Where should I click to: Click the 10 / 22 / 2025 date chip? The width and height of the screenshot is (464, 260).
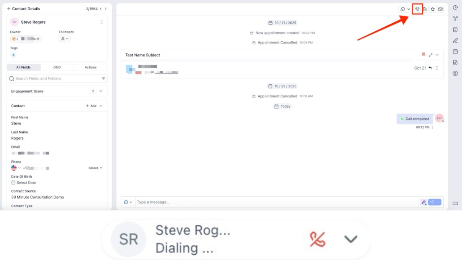click(282, 86)
